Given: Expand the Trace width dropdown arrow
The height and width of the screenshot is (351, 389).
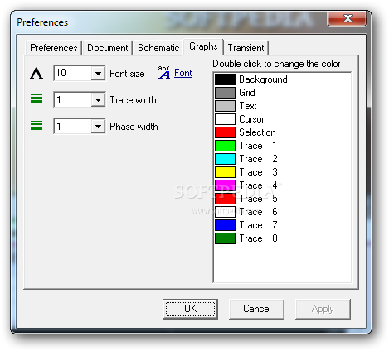Looking at the screenshot, I should [x=98, y=100].
